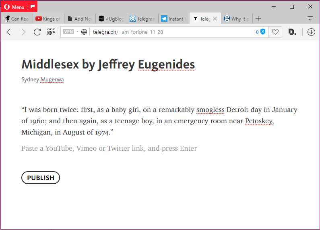Viewport: 320px width, 230px height.
Task: Switch to the 'Why it p' tab
Action: pyautogui.click(x=237, y=19)
